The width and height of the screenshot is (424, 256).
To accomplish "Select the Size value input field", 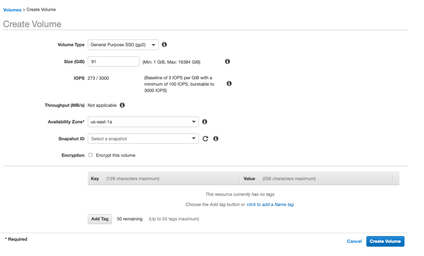I will pos(113,61).
